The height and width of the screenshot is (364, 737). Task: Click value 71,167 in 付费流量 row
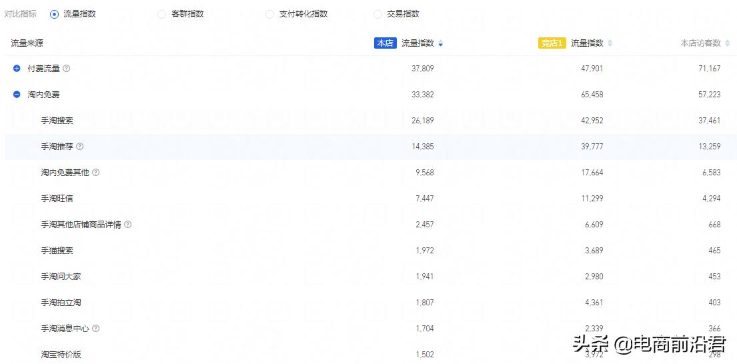pyautogui.click(x=709, y=69)
